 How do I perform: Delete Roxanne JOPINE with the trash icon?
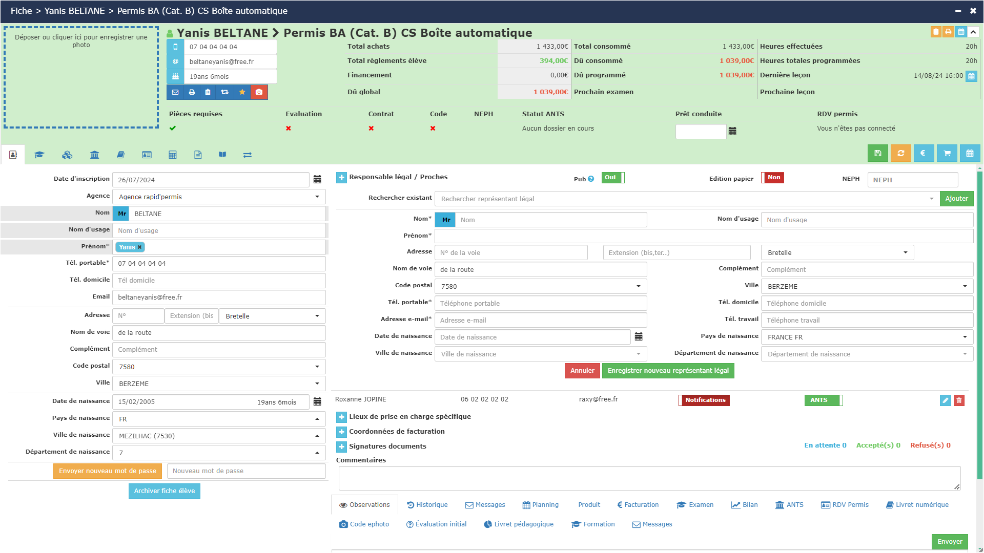coord(959,400)
